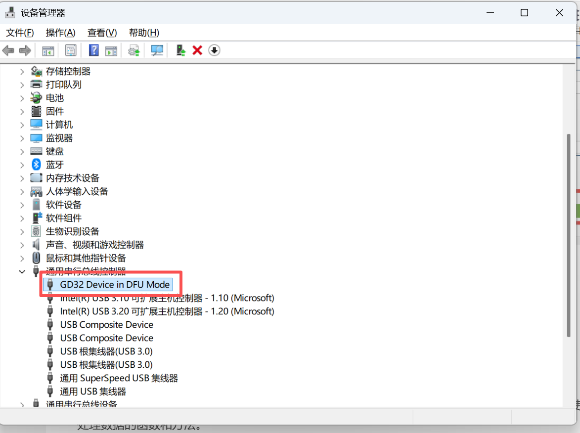Click the Show/Hide action pane icon
The height and width of the screenshot is (433, 580).
pos(111,50)
